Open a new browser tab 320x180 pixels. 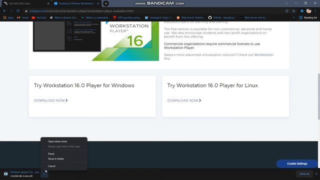pyautogui.click(x=105, y=3)
